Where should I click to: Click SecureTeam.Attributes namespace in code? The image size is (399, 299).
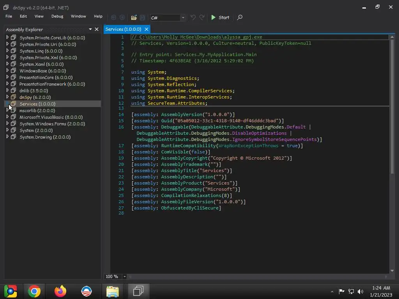pyautogui.click(x=177, y=103)
